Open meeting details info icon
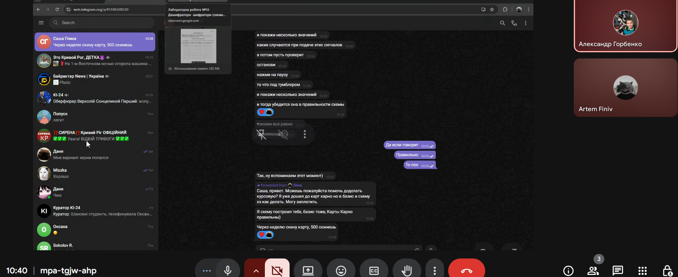The image size is (678, 277). (568, 270)
